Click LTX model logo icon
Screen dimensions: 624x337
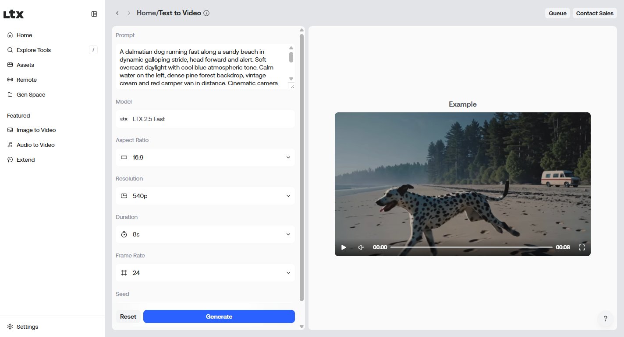[x=124, y=119]
